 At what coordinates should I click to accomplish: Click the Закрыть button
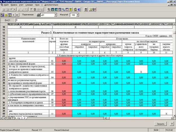(x=160, y=124)
